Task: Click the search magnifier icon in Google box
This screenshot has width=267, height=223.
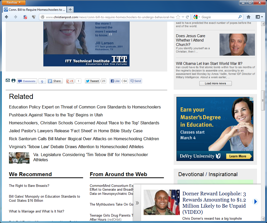Action: [x=240, y=17]
